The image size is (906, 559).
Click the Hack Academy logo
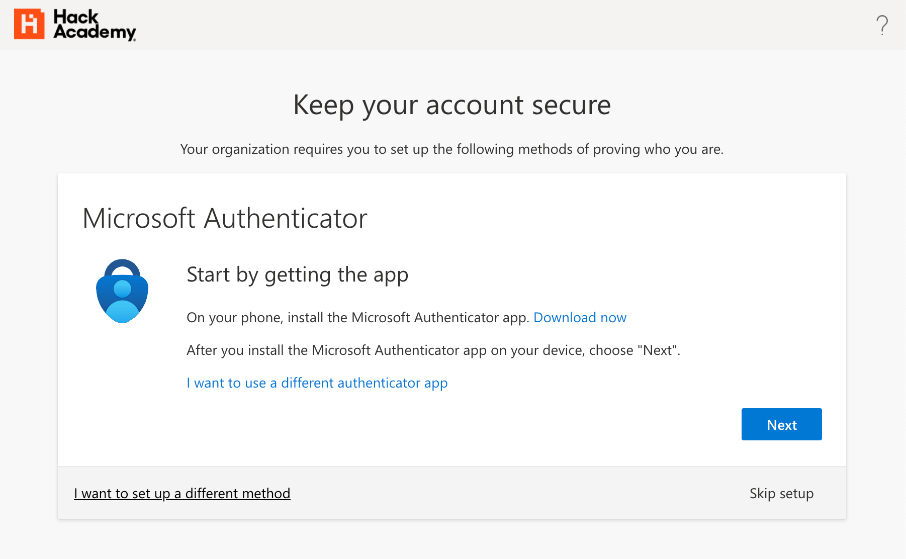[75, 24]
